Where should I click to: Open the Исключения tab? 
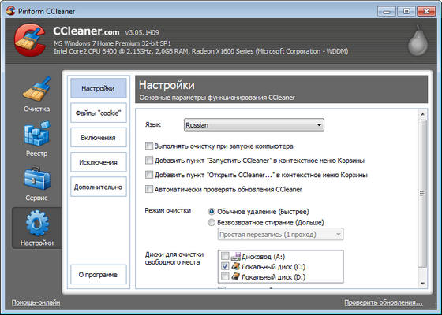click(99, 162)
